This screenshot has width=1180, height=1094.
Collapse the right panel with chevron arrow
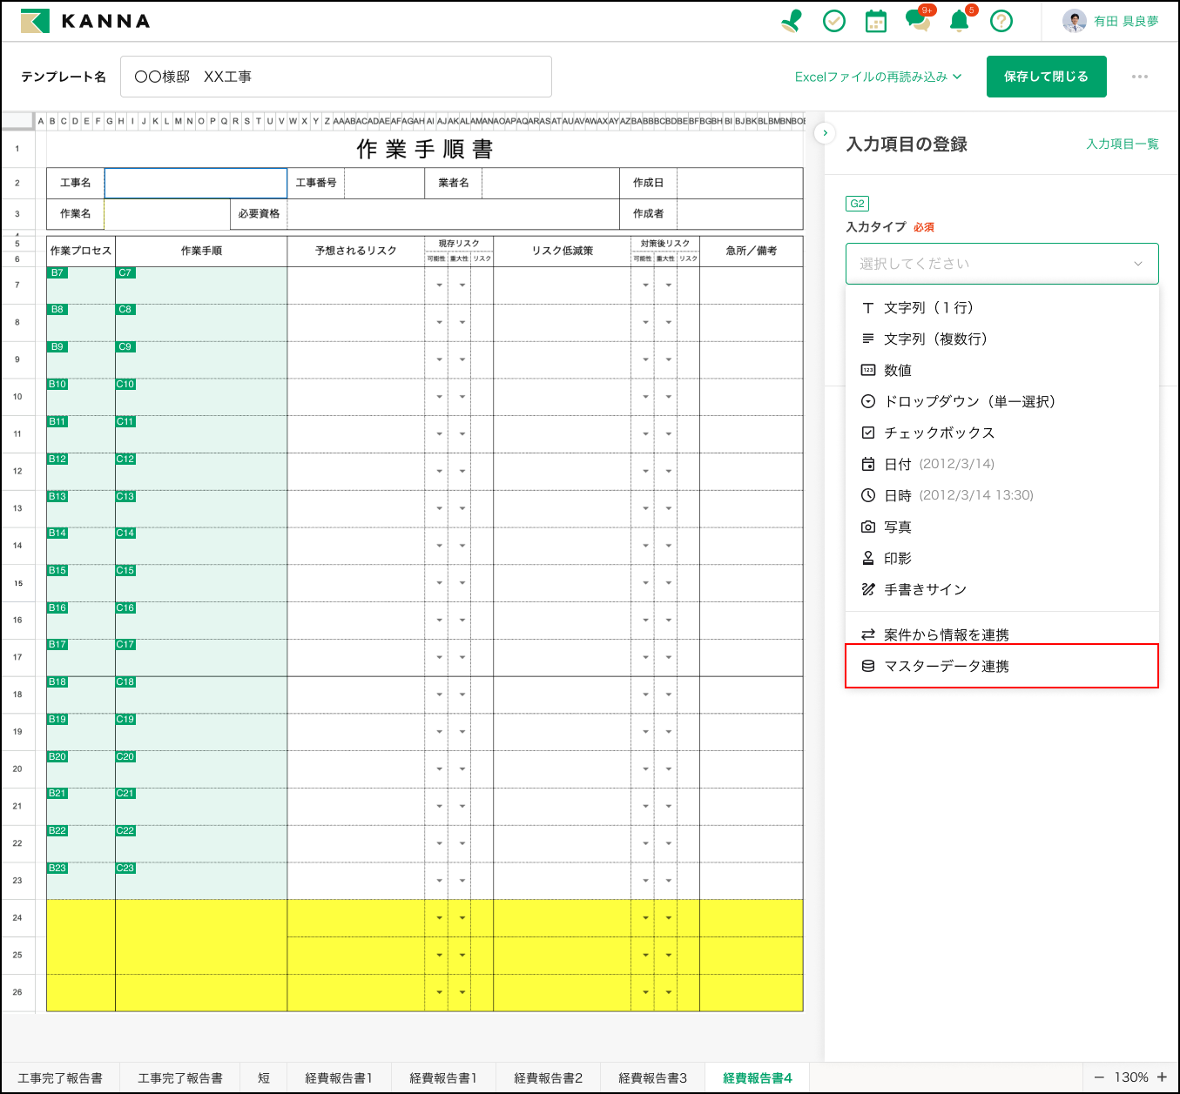point(825,133)
